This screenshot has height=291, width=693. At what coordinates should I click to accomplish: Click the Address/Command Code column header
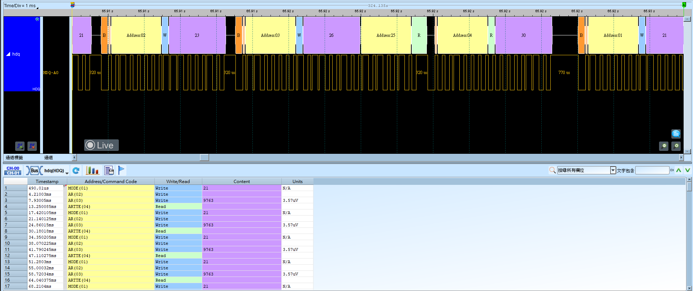111,181
